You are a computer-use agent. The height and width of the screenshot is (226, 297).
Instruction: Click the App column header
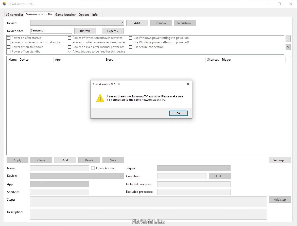pos(79,60)
